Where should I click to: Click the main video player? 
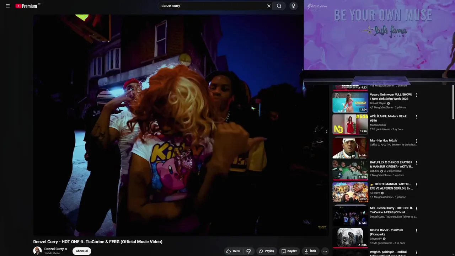(x=181, y=125)
